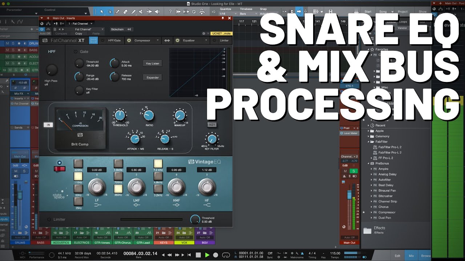The width and height of the screenshot is (465, 261).
Task: Click the Q quantize icon in toolbar
Action: point(194,12)
